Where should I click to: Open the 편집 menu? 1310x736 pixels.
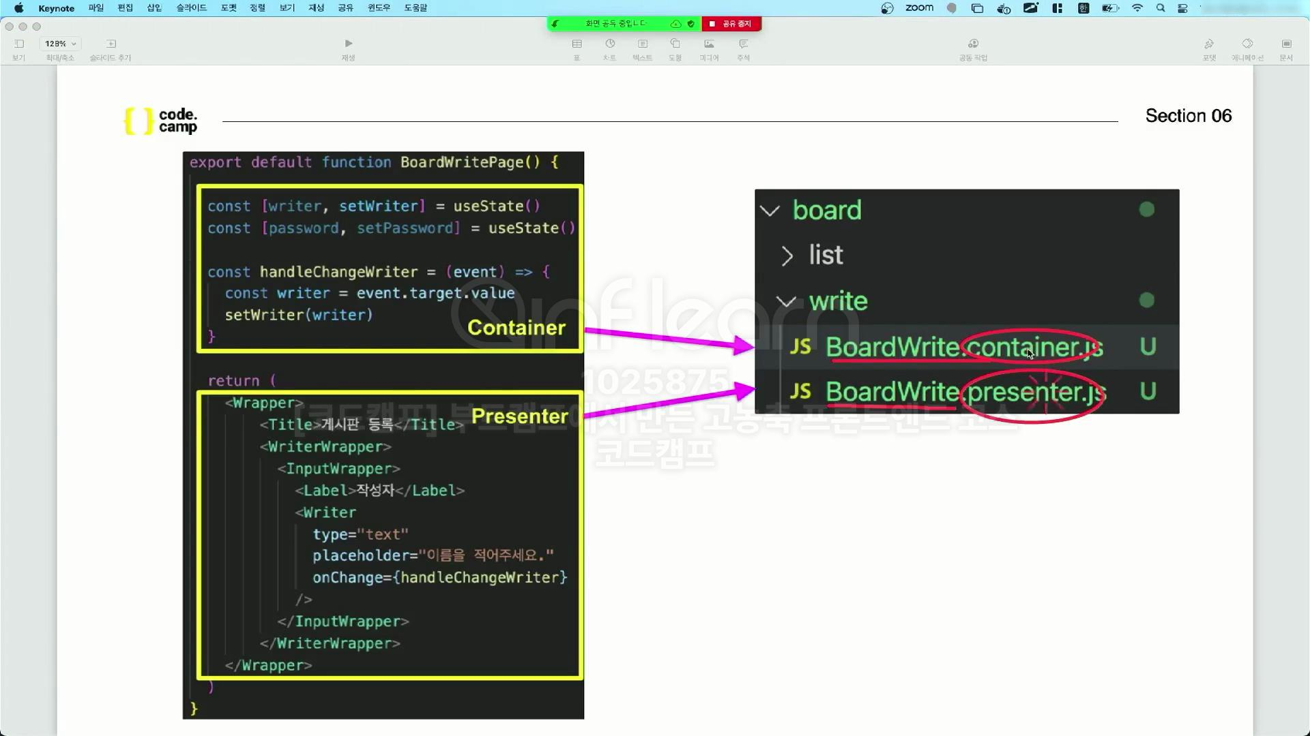[x=125, y=8]
